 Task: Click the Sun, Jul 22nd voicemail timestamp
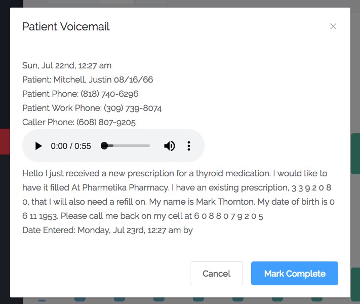[x=67, y=65]
